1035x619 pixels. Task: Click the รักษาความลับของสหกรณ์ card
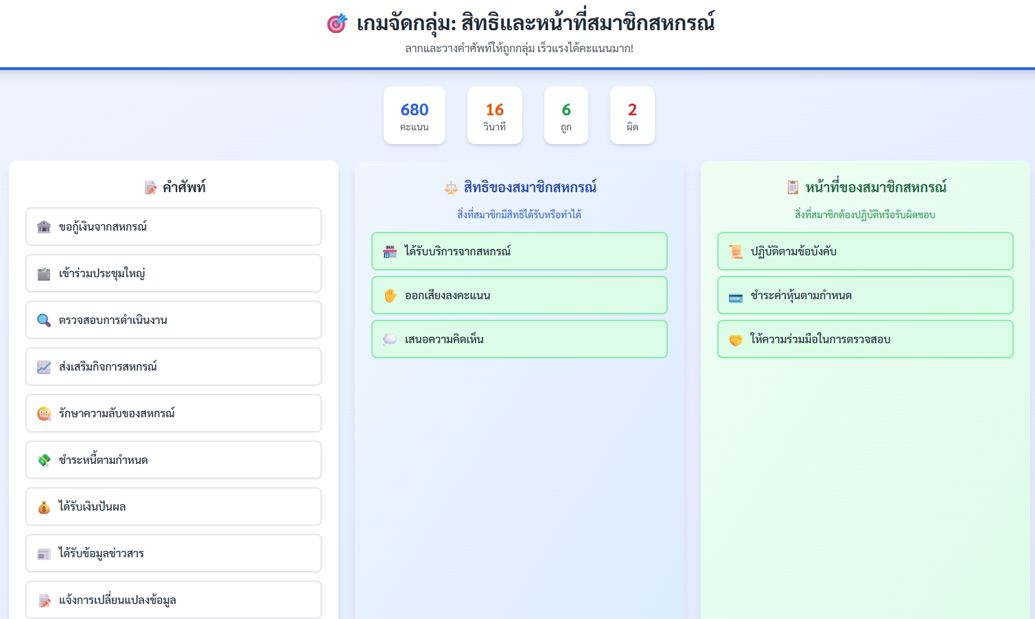(x=173, y=413)
